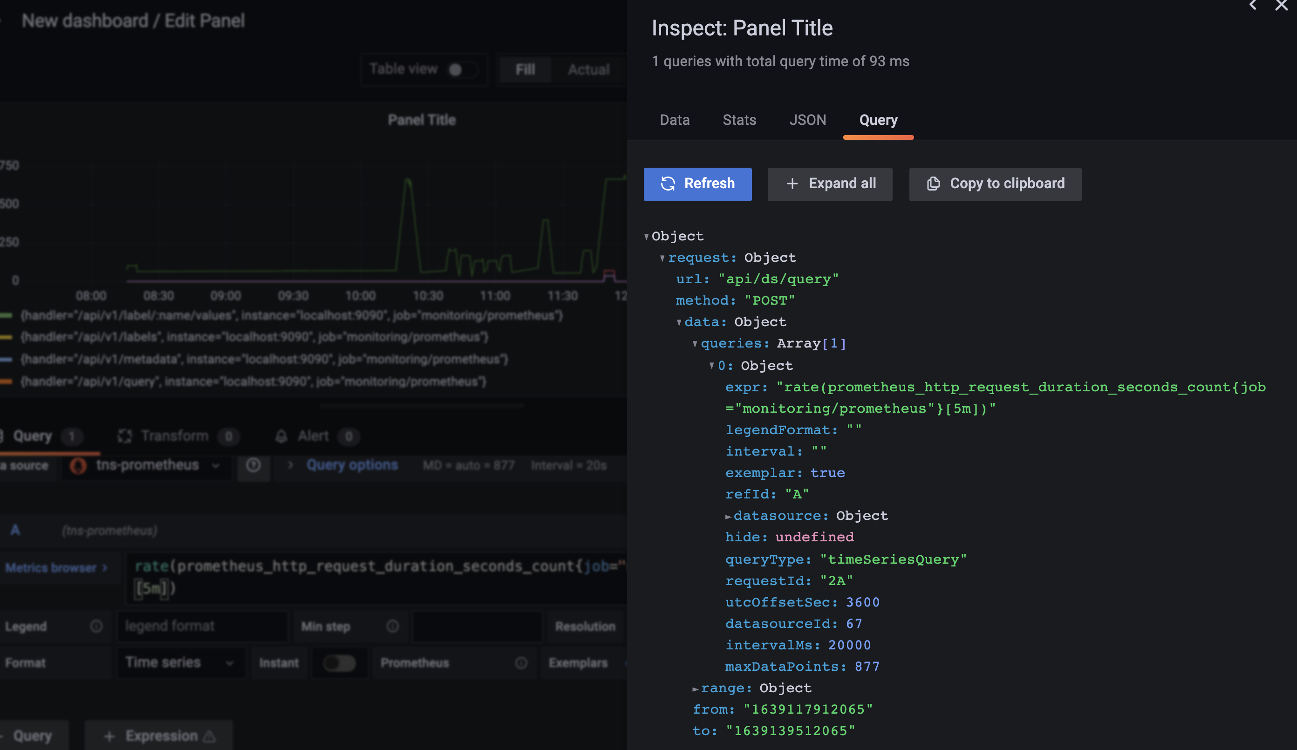The height and width of the screenshot is (750, 1297).
Task: Click the info icon beside the datasource picker
Action: pos(253,465)
